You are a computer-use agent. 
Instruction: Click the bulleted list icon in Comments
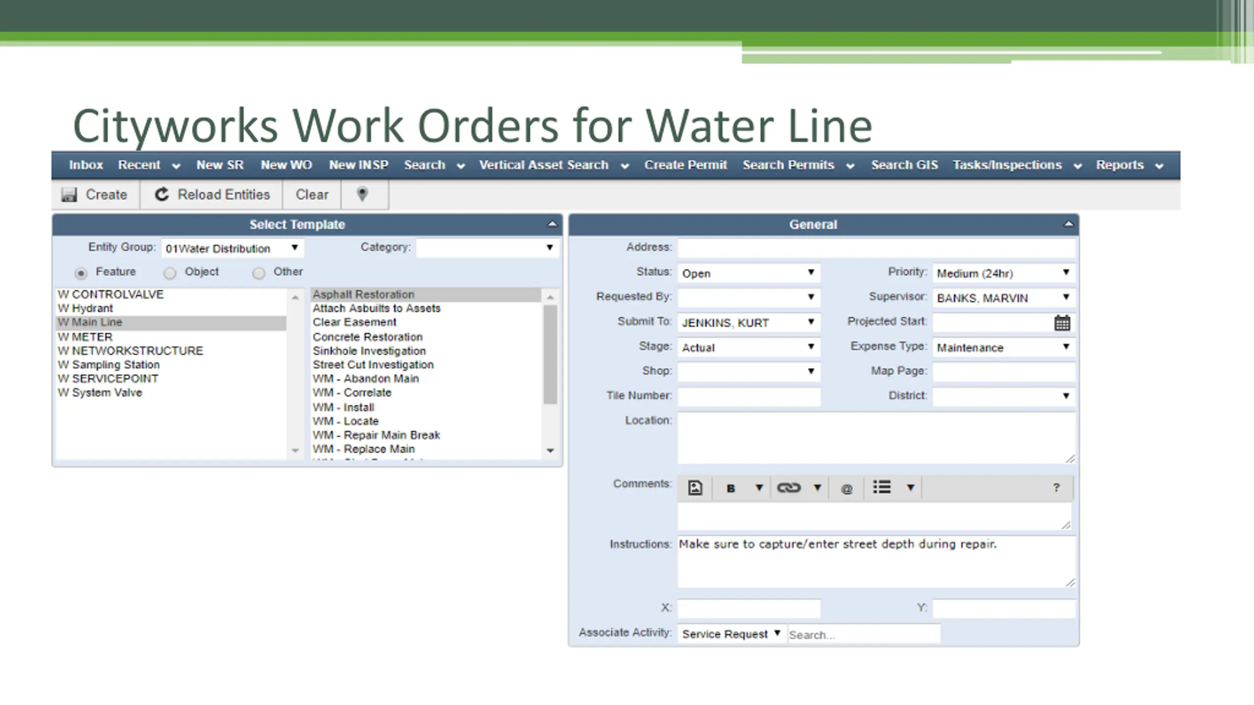point(882,487)
